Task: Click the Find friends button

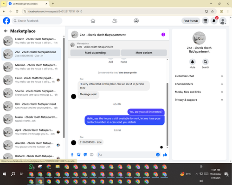Action: click(x=191, y=21)
